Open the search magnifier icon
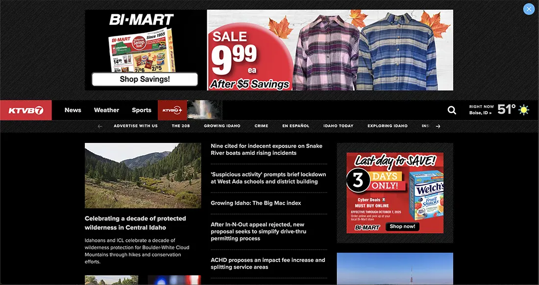 [452, 110]
